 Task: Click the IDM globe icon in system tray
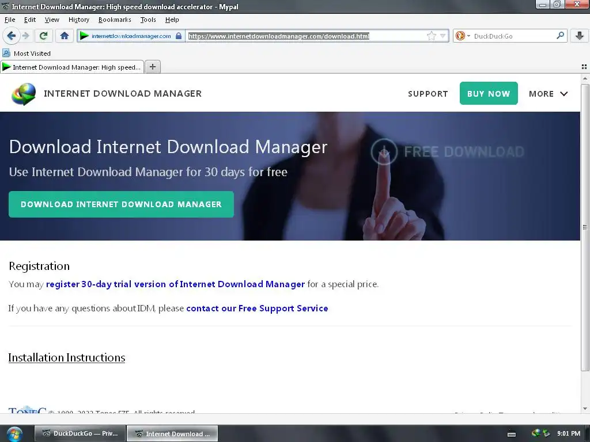tap(536, 433)
